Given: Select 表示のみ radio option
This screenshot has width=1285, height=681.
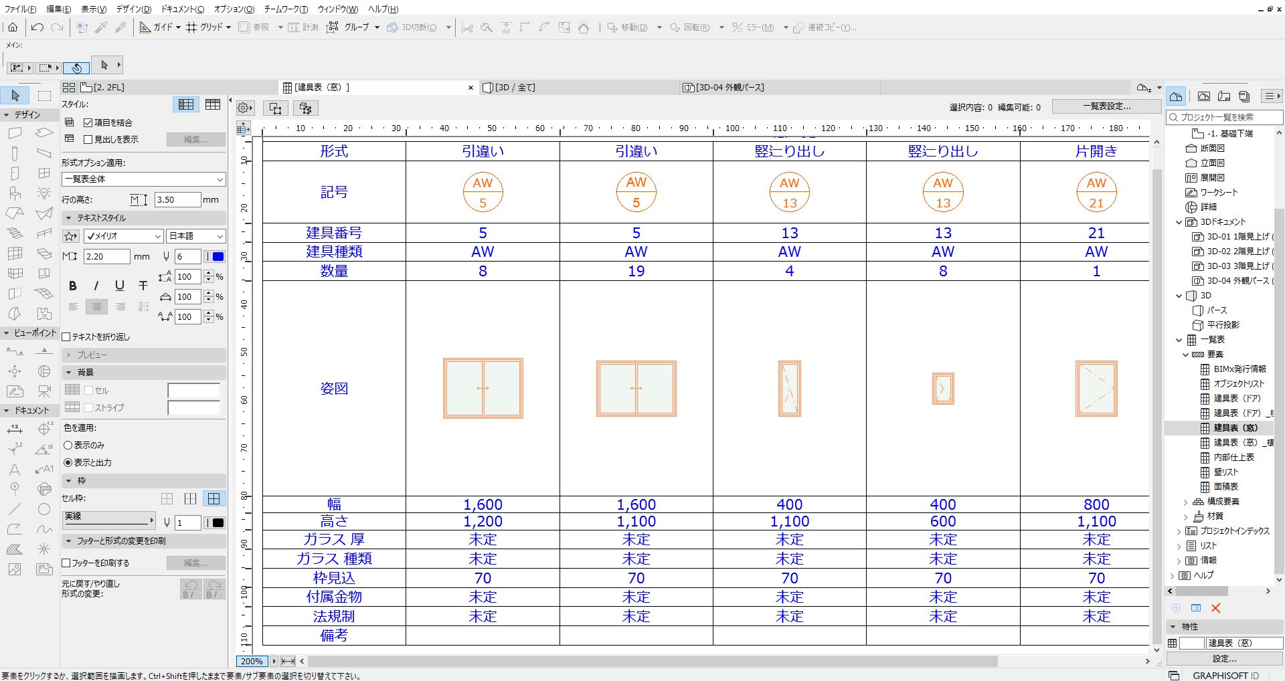Looking at the screenshot, I should tap(68, 445).
